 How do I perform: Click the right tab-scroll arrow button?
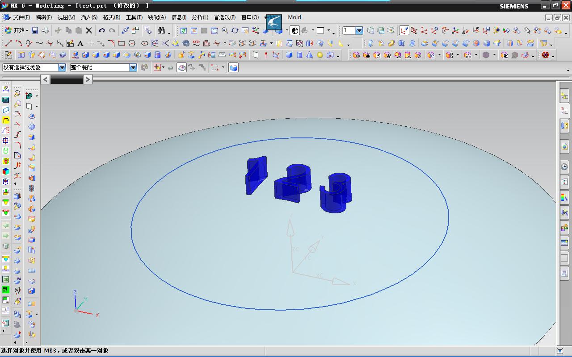(x=88, y=79)
